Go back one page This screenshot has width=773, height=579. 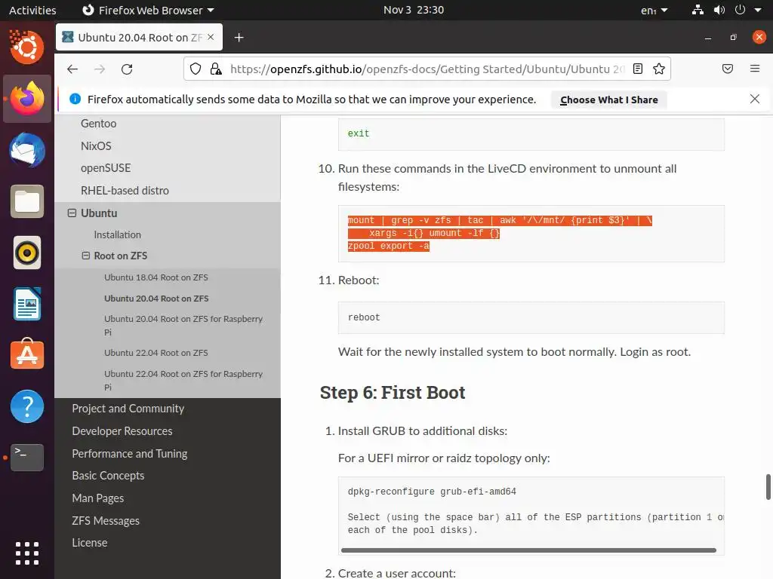72,69
